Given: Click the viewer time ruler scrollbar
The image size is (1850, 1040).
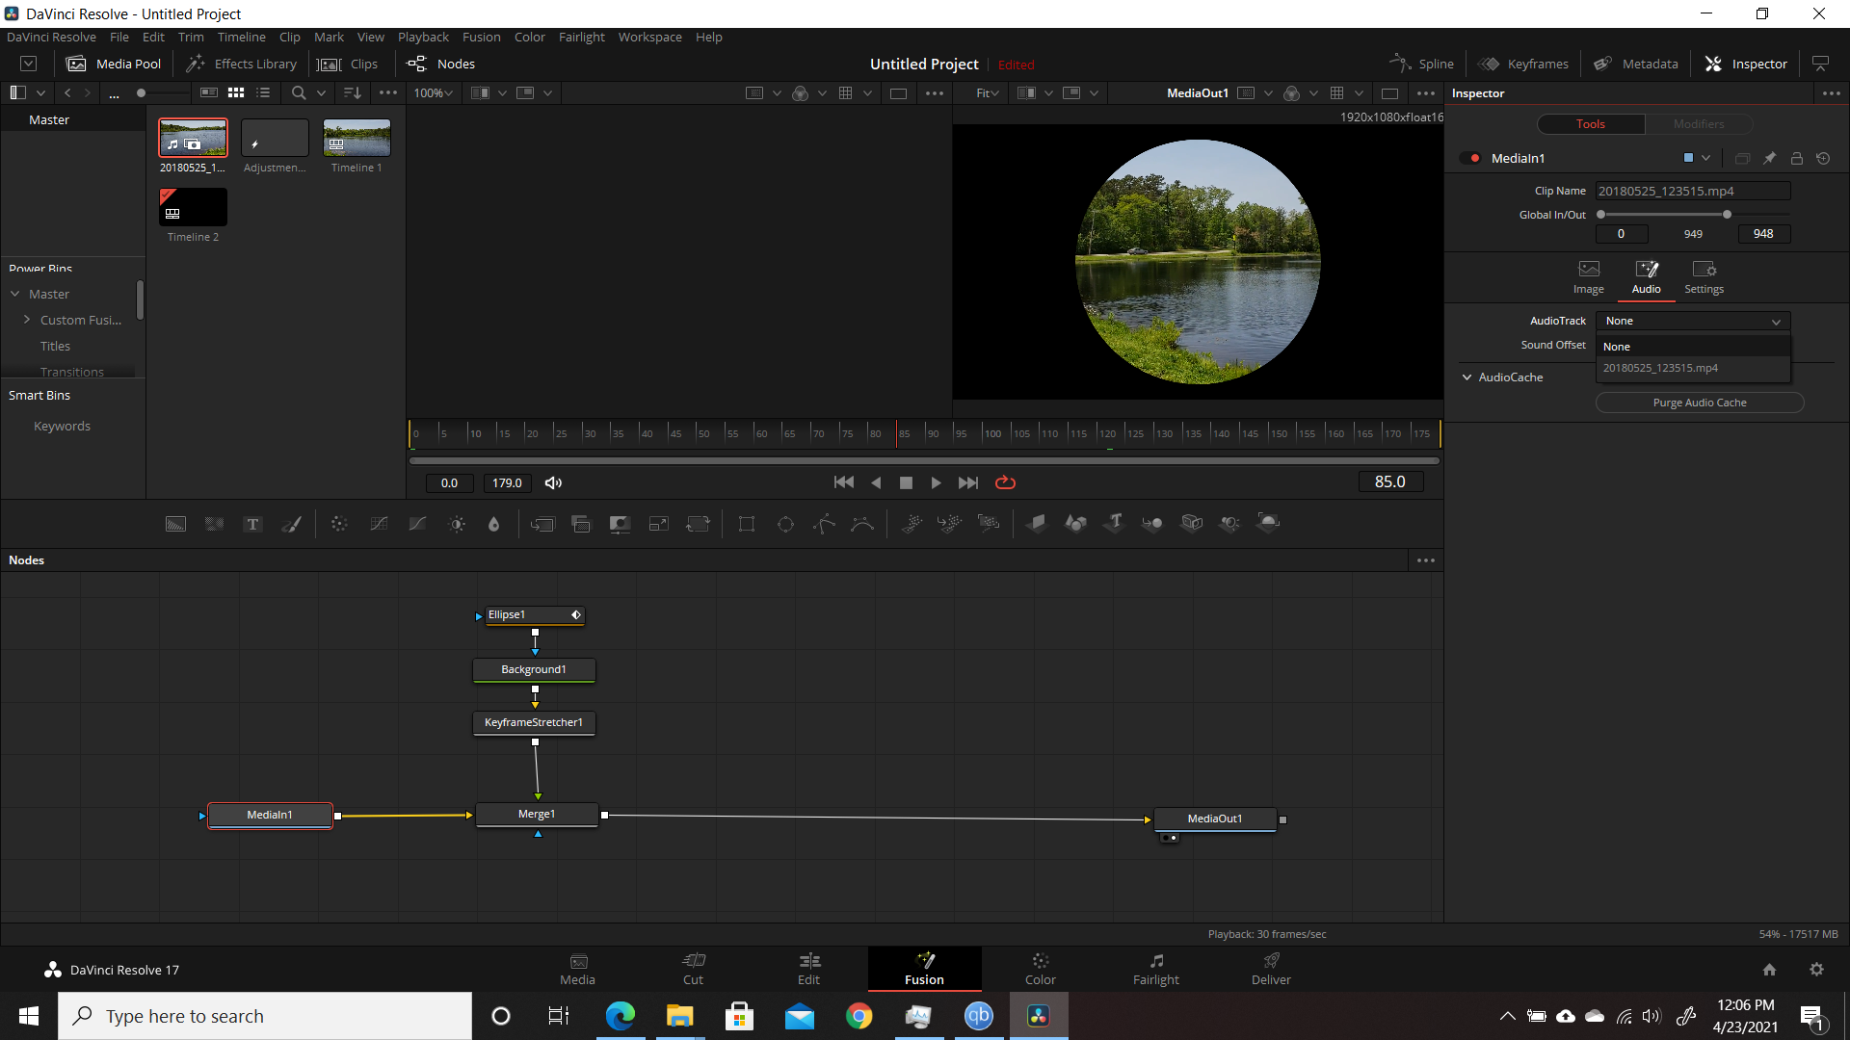Looking at the screenshot, I should coord(924,461).
